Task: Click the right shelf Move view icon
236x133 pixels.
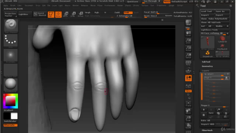Action: point(188,111)
